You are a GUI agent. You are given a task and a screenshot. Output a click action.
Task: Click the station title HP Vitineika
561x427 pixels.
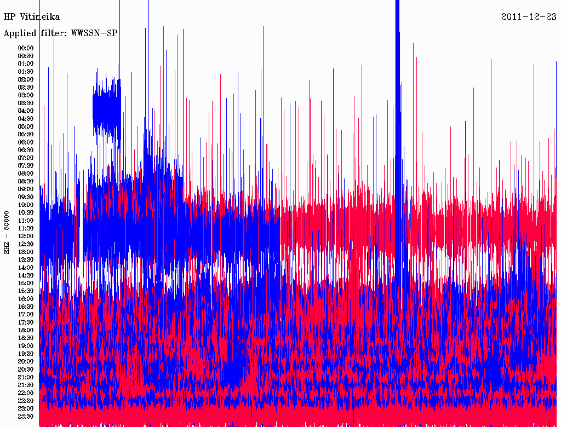click(x=32, y=17)
